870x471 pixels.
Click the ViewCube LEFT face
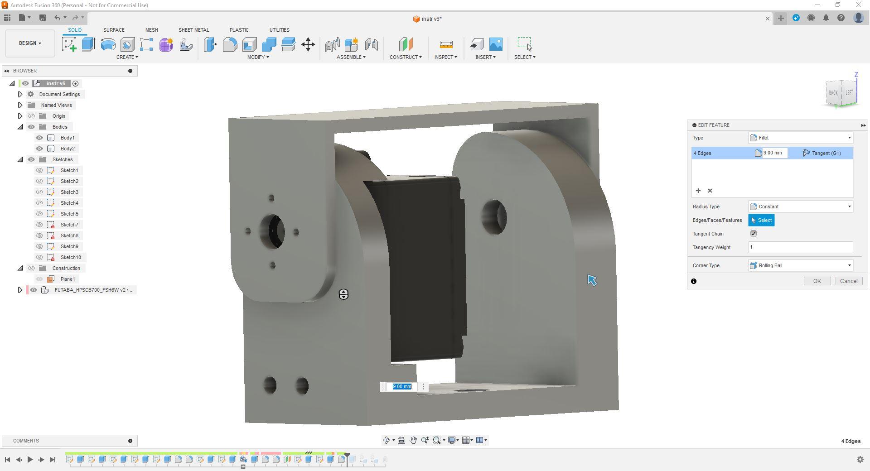[x=849, y=92]
